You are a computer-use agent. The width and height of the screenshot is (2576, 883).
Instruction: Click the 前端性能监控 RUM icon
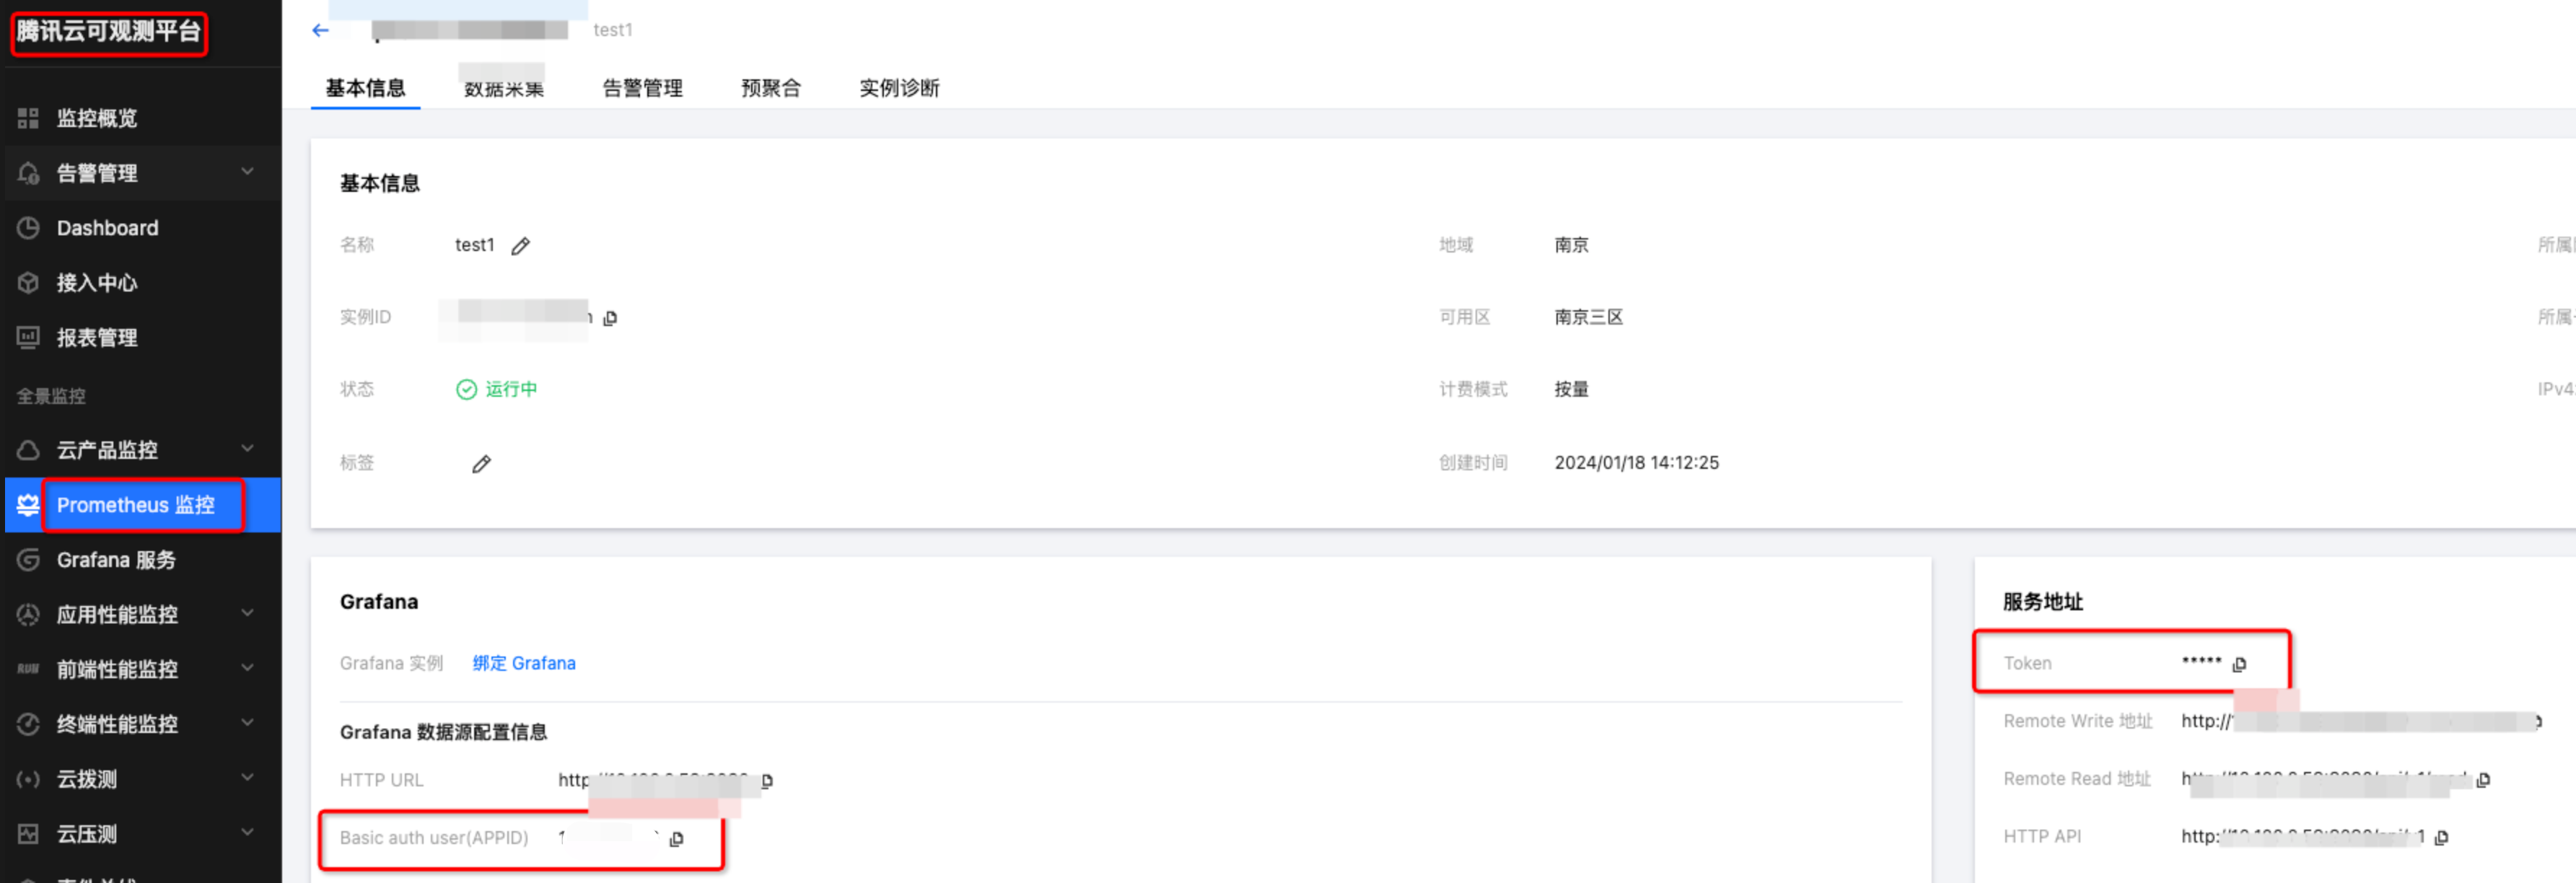(x=28, y=669)
